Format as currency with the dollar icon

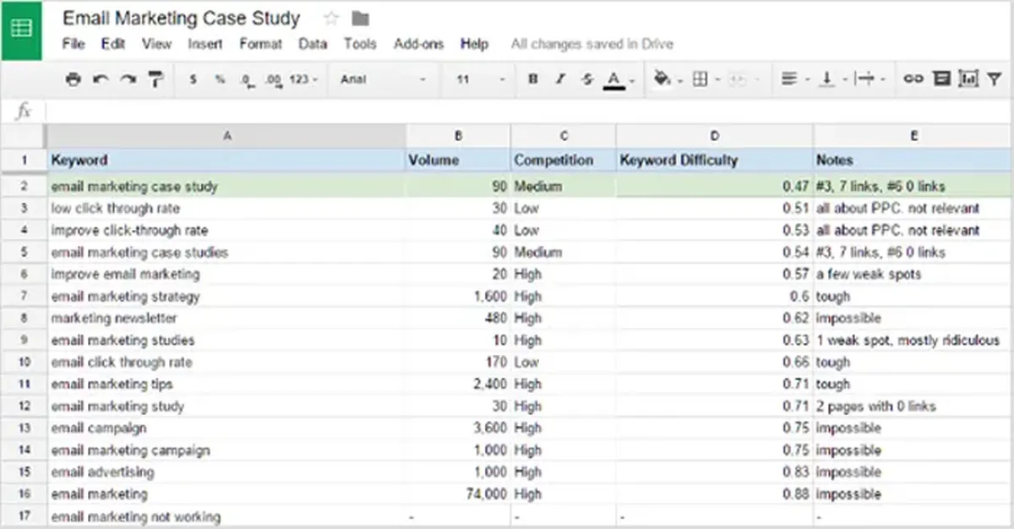coord(194,79)
